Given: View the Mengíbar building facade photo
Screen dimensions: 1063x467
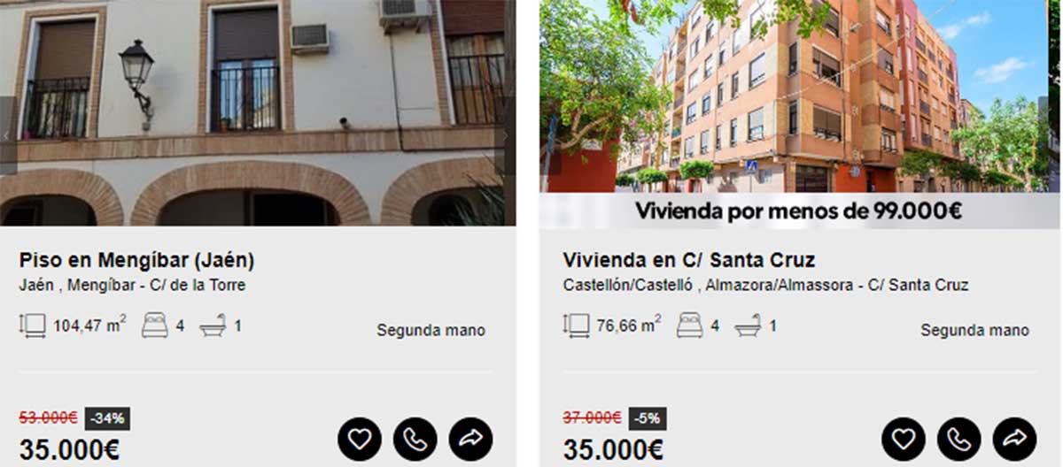Looking at the screenshot, I should click(258, 112).
